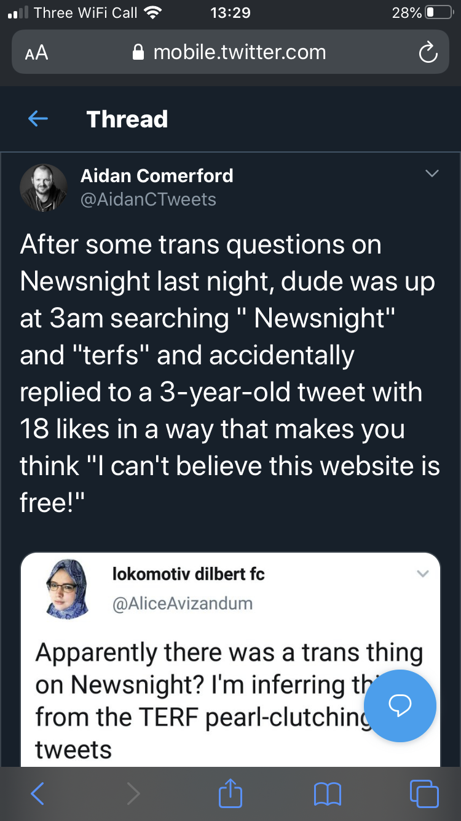Reload the page with the refresh icon
The width and height of the screenshot is (461, 821).
(x=428, y=53)
